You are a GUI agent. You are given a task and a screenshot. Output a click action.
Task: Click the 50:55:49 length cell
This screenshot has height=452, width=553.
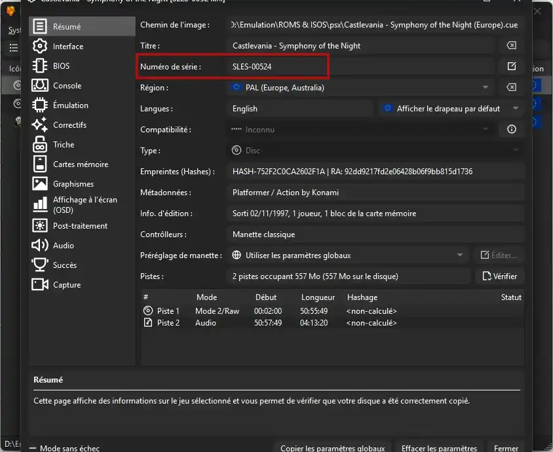pos(314,311)
